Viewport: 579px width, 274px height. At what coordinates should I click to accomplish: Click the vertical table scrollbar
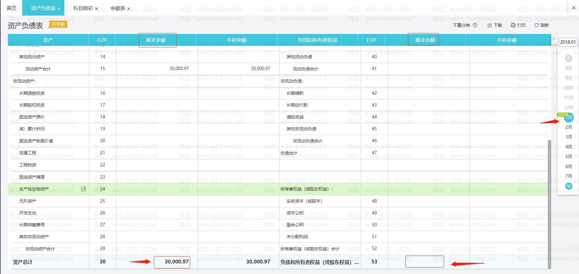click(549, 204)
